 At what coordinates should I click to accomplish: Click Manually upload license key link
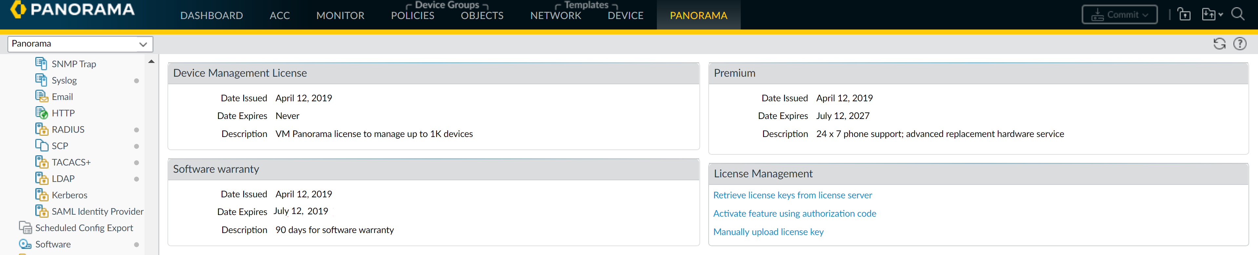coord(768,231)
